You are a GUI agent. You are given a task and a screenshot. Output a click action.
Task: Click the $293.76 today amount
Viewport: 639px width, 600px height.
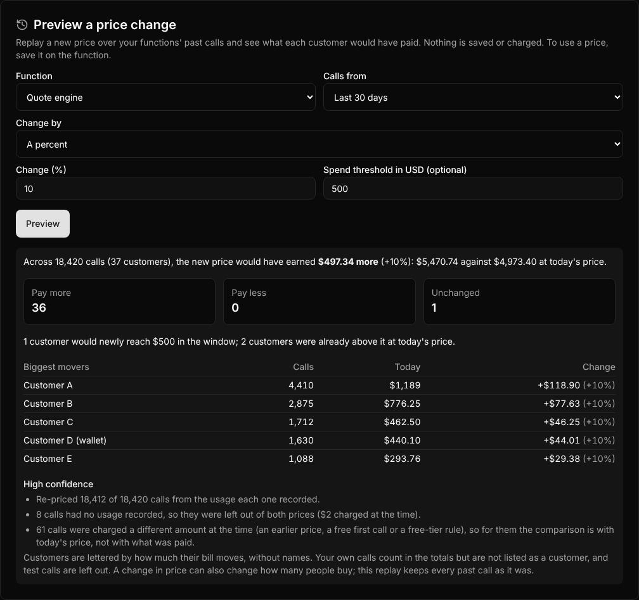click(402, 458)
